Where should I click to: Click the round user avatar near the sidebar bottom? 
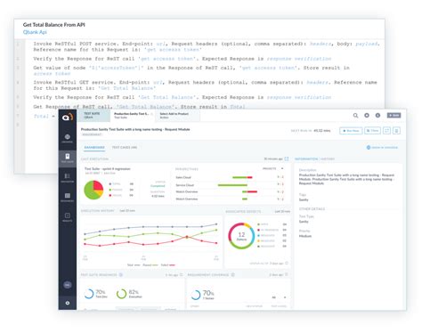coord(68,285)
